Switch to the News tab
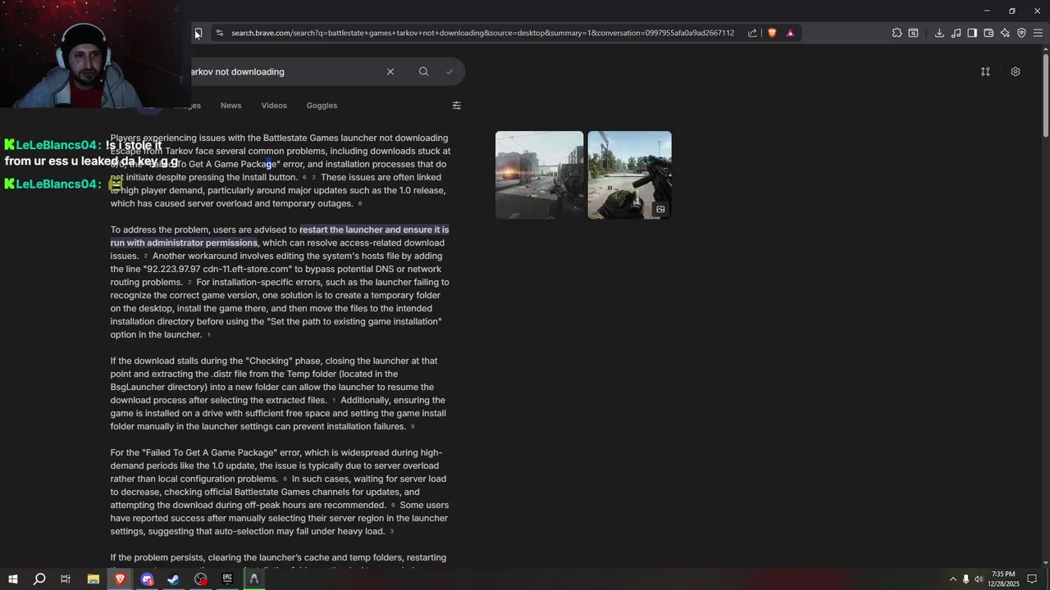The image size is (1050, 590). point(231,105)
